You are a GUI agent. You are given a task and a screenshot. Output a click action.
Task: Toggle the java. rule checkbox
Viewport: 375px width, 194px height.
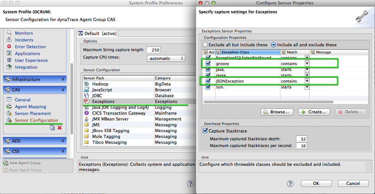tap(208, 69)
